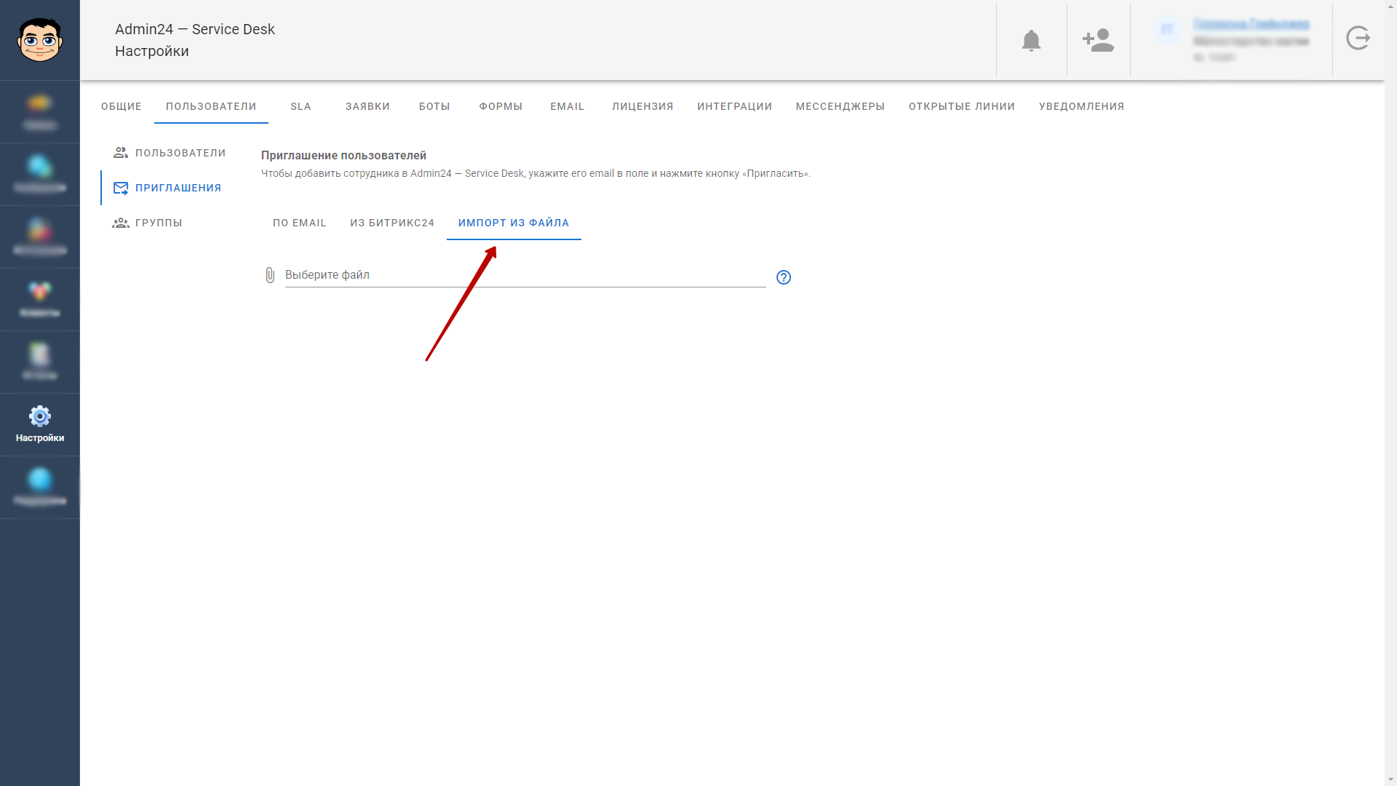Image resolution: width=1397 pixels, height=786 pixels.
Task: Select the Импорт из файла tab
Action: [x=514, y=223]
